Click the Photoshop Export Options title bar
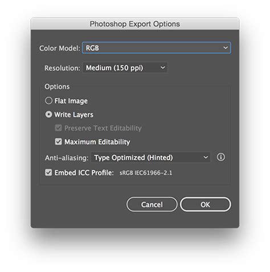Viewport: 270px width, 272px height. [135, 24]
